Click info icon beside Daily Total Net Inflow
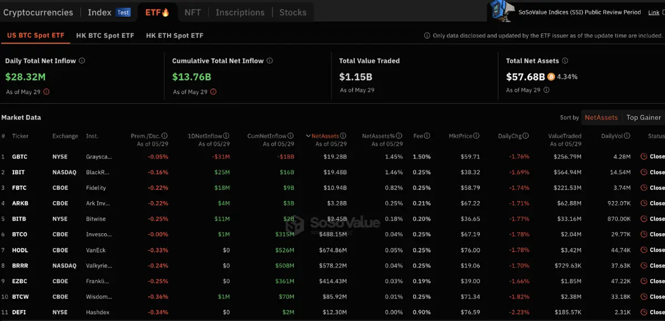The image size is (665, 321). (x=82, y=61)
